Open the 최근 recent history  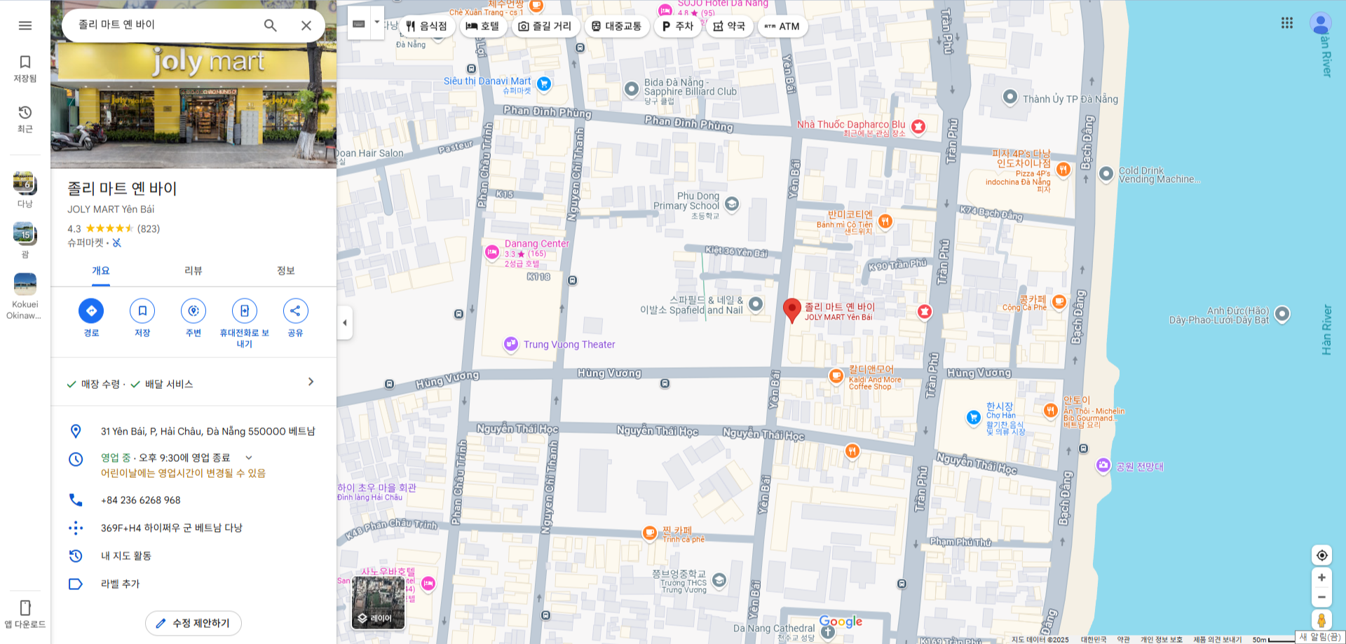[25, 119]
